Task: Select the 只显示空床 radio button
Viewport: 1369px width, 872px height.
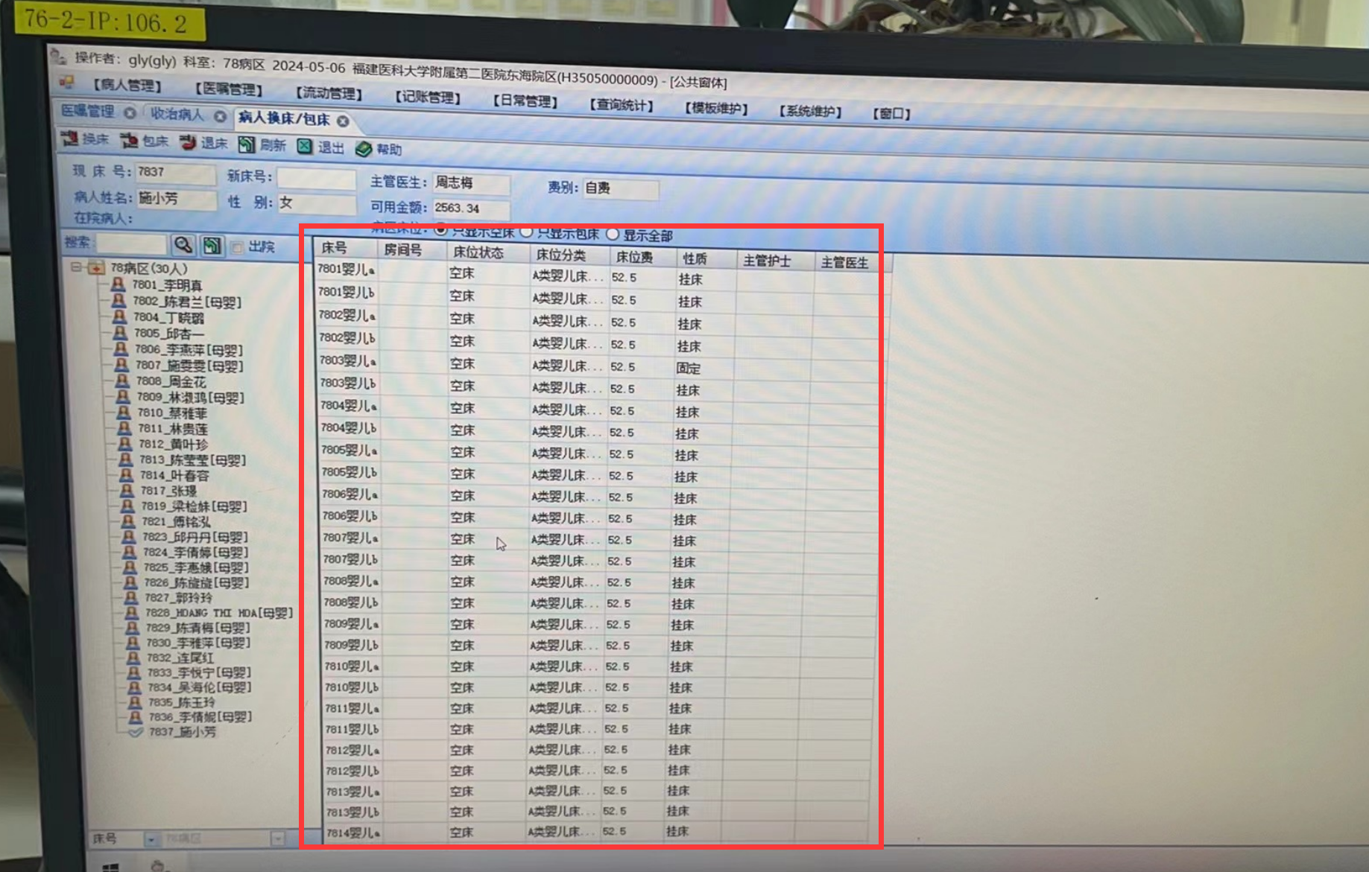Action: 441,230
